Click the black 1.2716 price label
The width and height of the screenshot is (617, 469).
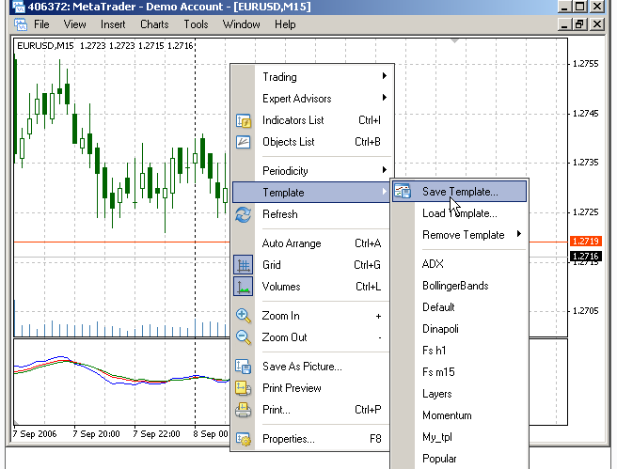point(586,257)
